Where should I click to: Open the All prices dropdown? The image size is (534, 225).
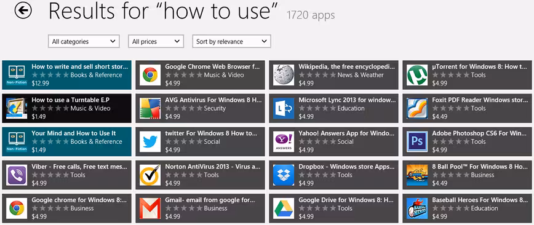pyautogui.click(x=156, y=42)
